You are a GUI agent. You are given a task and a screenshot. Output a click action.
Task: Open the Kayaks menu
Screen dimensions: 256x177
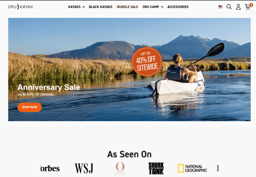pyautogui.click(x=74, y=7)
